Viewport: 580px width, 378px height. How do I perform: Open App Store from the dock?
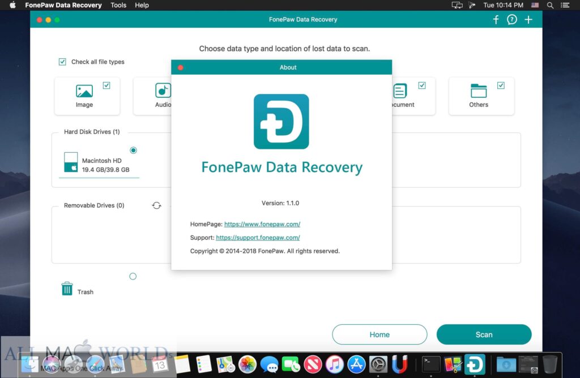(356, 364)
